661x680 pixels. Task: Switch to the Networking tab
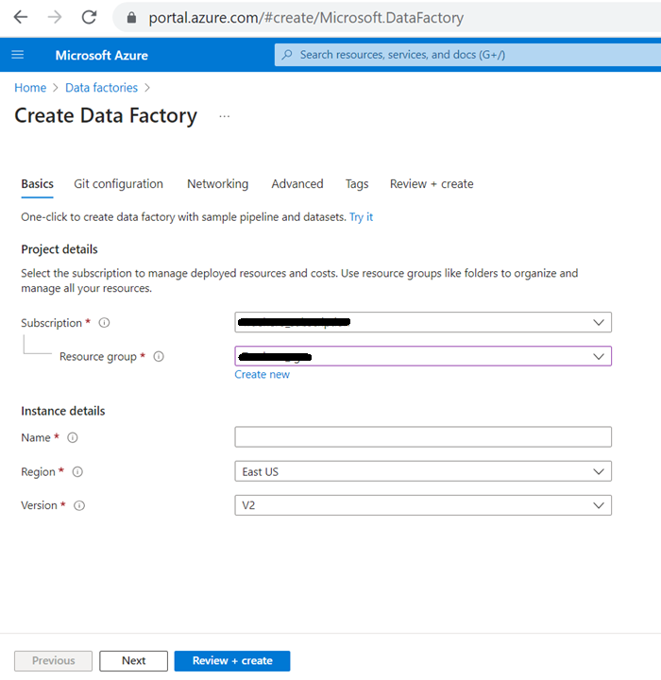point(217,184)
